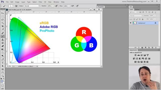The image size is (161, 90).
Task: Add a Hue/Saturation adjustment
Action: point(134,58)
